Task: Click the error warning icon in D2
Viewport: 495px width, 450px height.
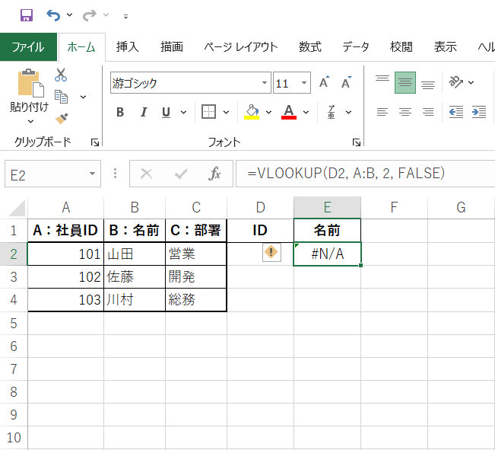Action: [271, 254]
